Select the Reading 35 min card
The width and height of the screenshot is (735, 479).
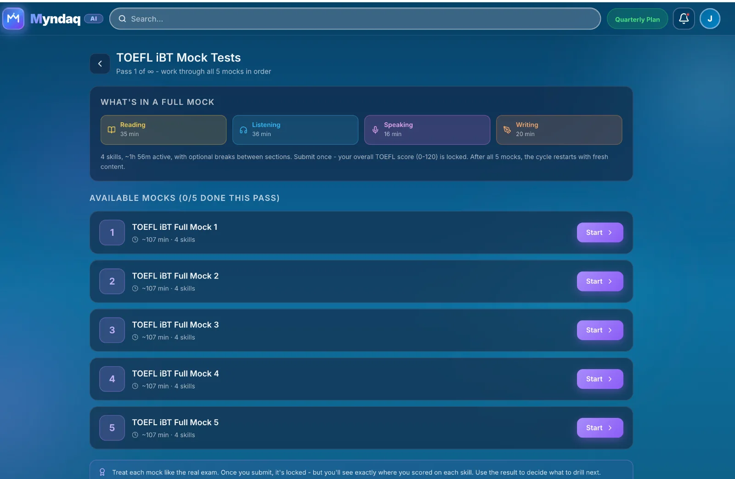(164, 130)
